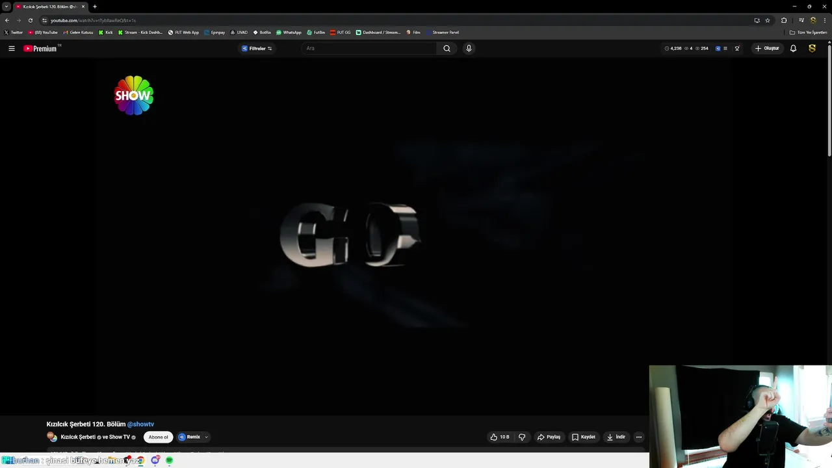
Task: Open the Twitter bookmark
Action: (14, 32)
